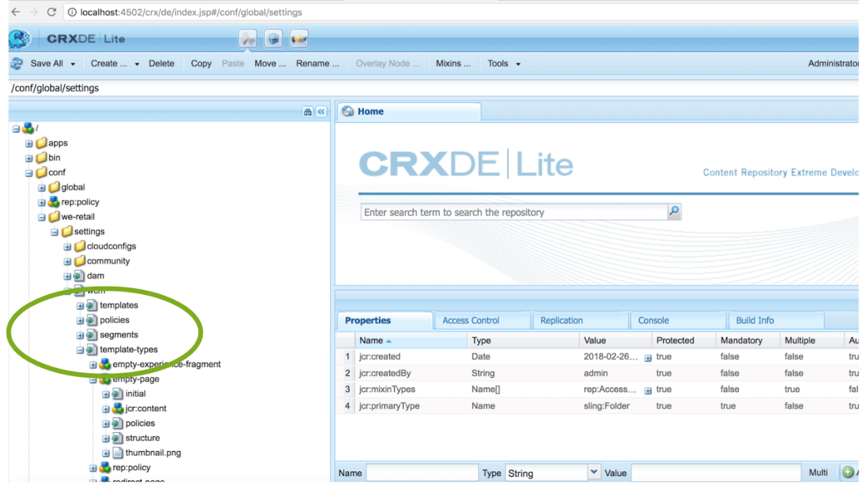
Task: Click the path field showing /conf/global/settings
Action: 433,88
